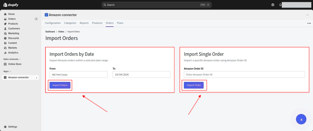Click the Markets globe icon
Viewport: 313px width, 131px height.
pyautogui.click(x=5, y=48)
